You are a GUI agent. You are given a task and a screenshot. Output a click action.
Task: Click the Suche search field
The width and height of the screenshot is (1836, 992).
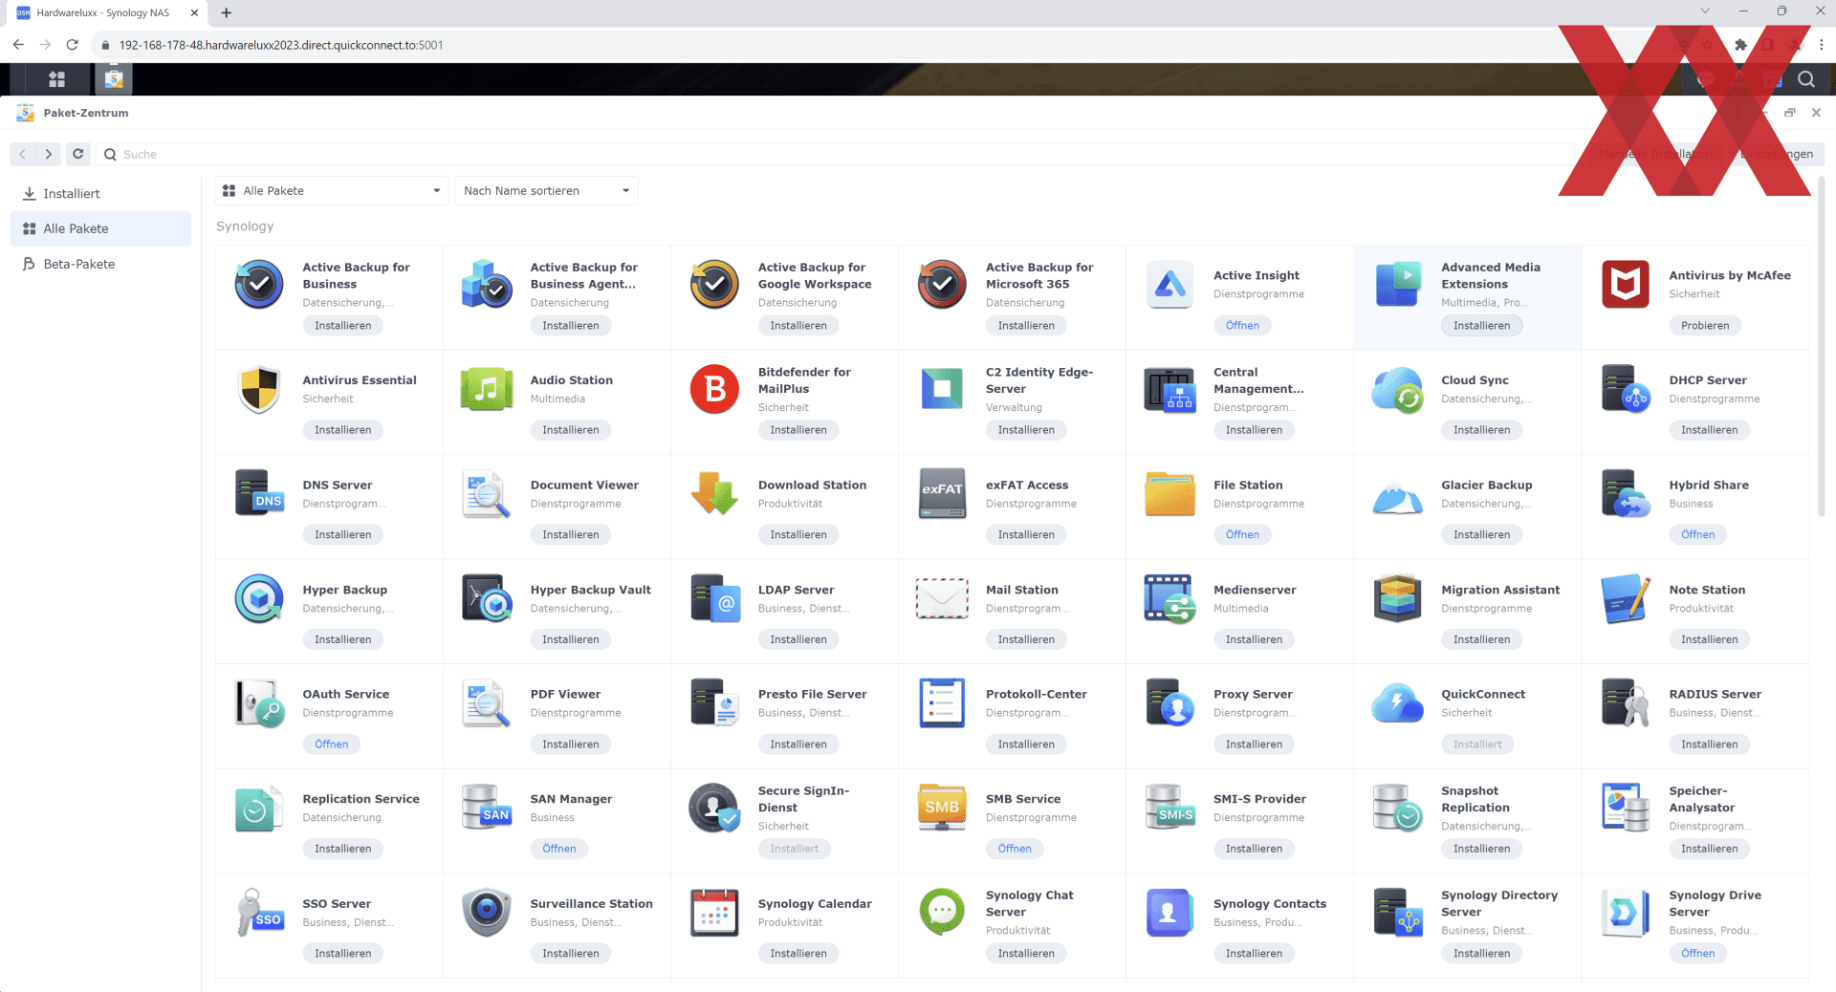(835, 154)
